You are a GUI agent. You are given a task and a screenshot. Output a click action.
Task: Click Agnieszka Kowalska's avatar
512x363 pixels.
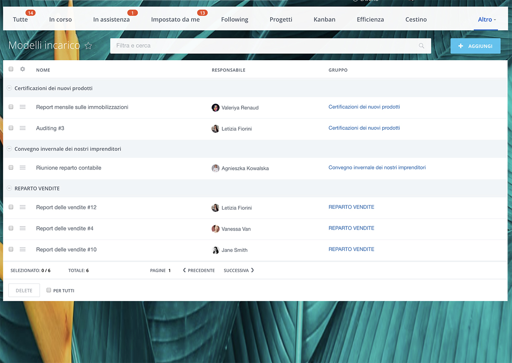click(215, 168)
